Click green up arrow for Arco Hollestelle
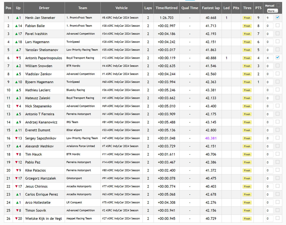 click(x=17, y=202)
